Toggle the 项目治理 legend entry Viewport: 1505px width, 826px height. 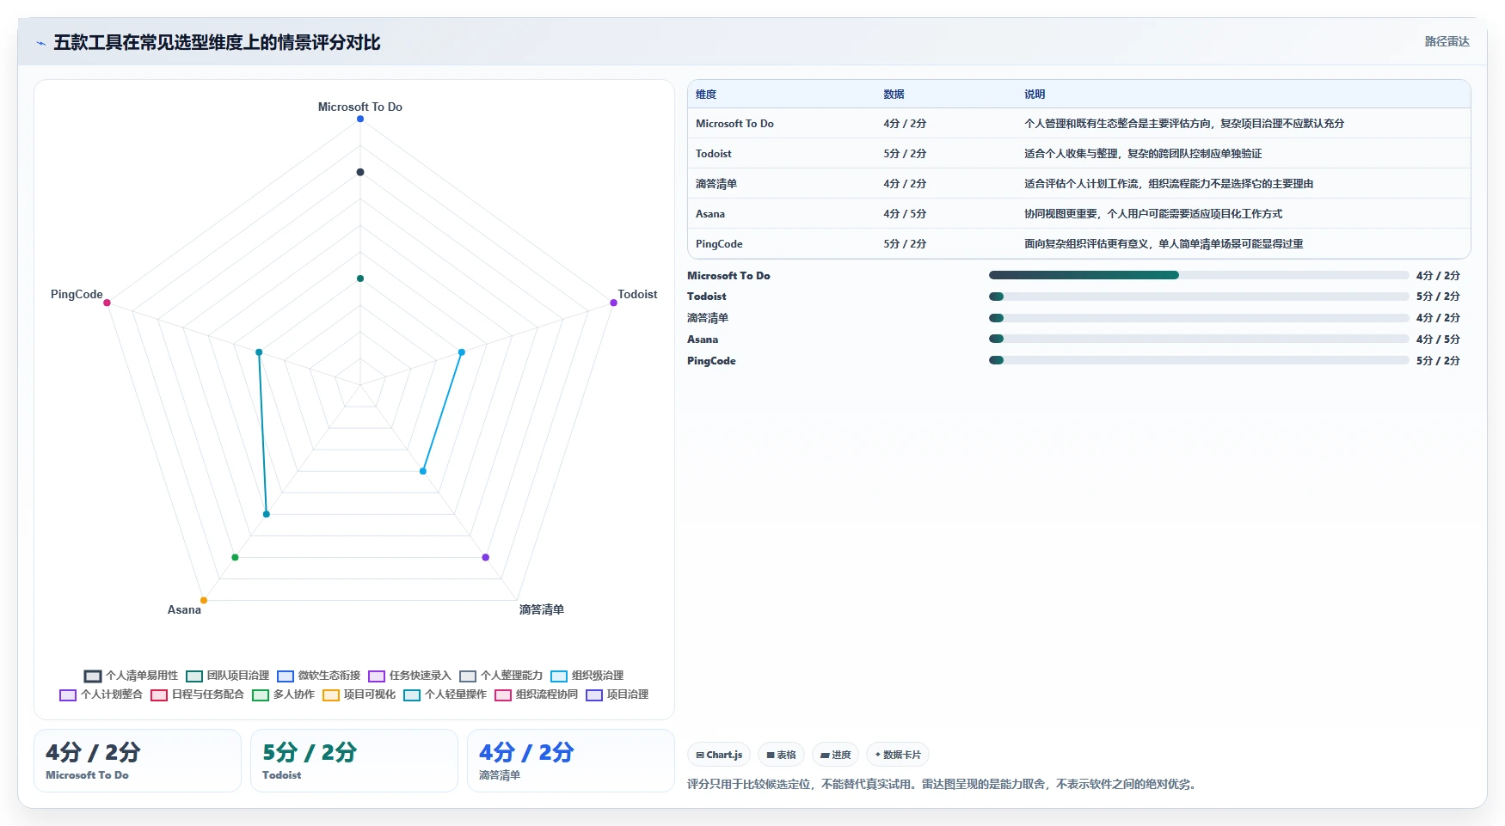[x=617, y=694]
